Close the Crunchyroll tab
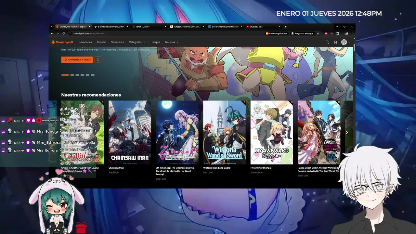416x234 pixels. point(89,27)
